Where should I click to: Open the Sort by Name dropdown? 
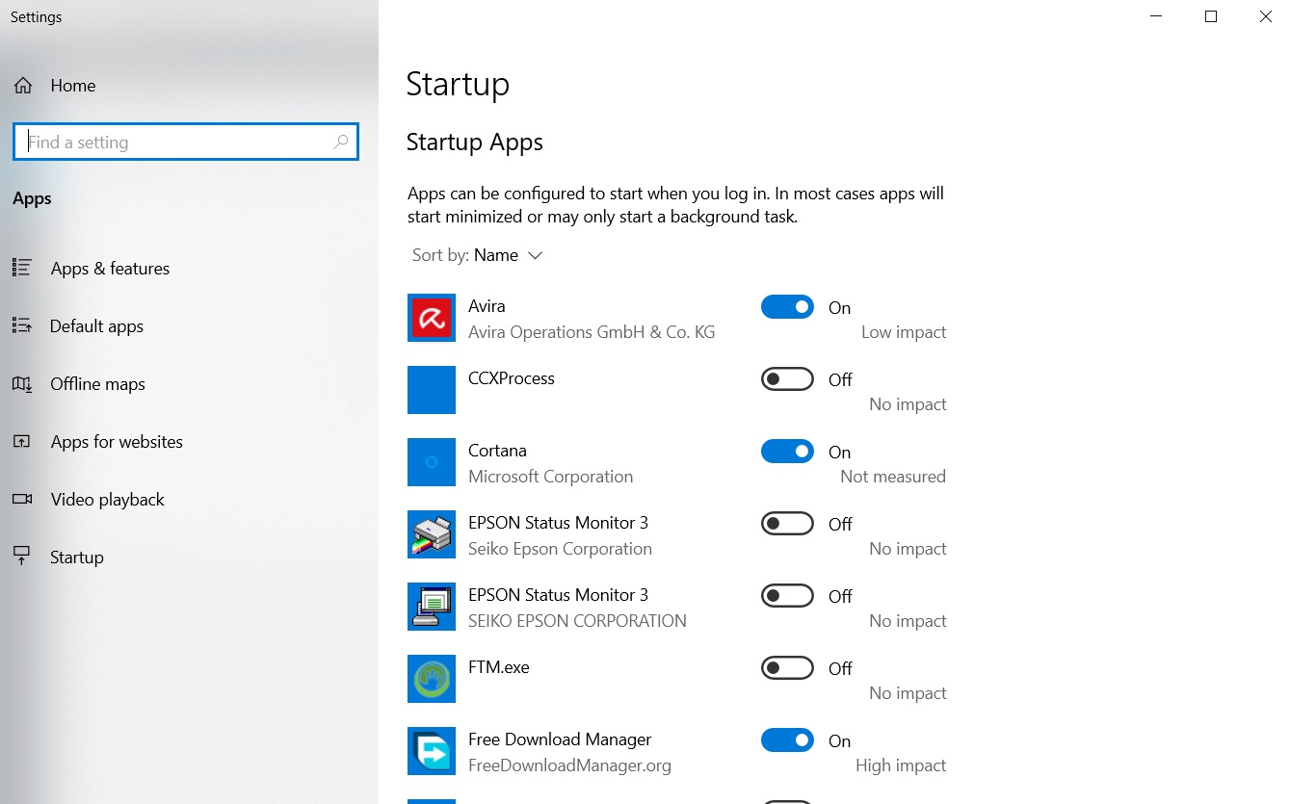478,255
